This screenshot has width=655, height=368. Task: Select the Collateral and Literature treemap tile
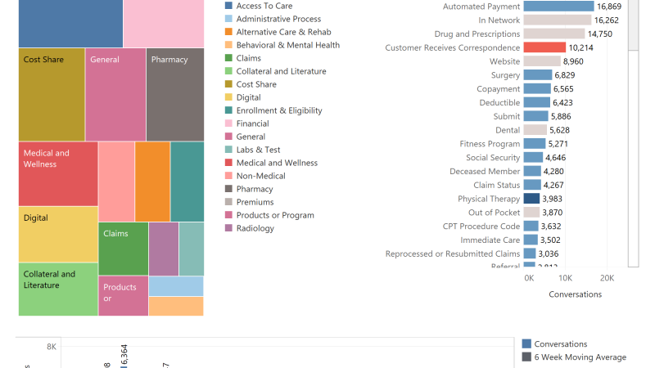58,289
